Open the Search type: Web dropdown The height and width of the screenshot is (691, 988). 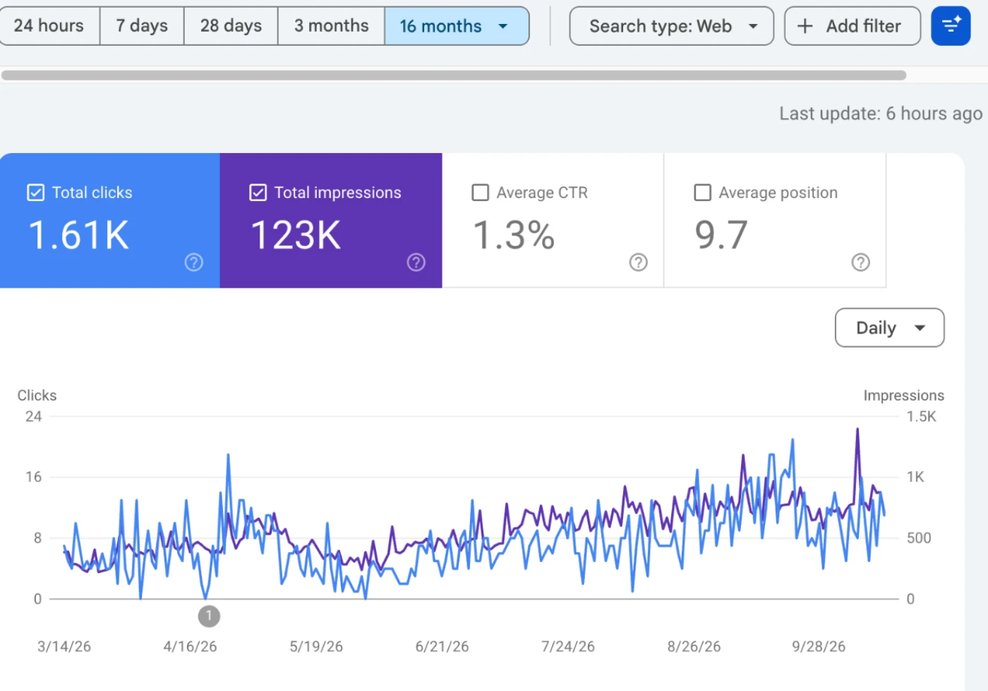click(672, 26)
